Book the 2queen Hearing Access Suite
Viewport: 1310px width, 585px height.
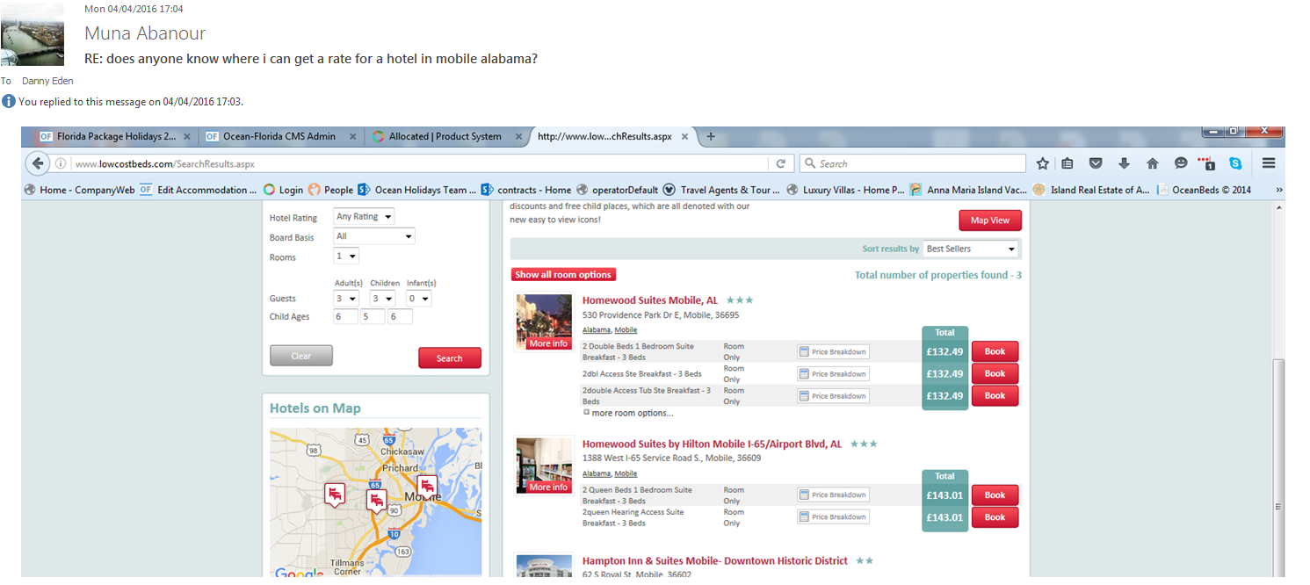coord(995,517)
